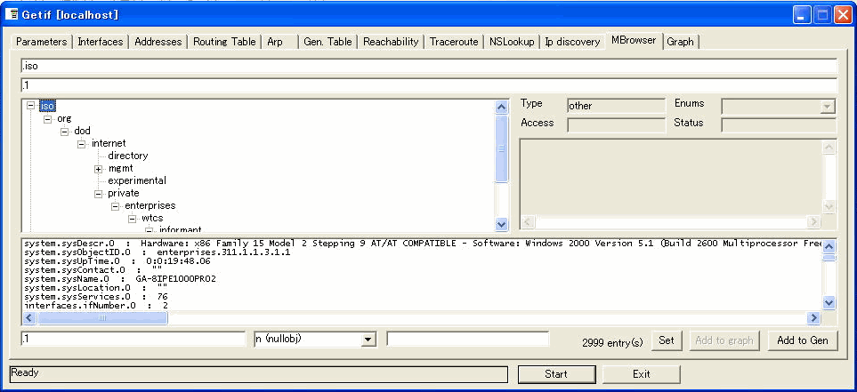This screenshot has height=392, width=857.
Task: Click the Set button
Action: click(666, 340)
